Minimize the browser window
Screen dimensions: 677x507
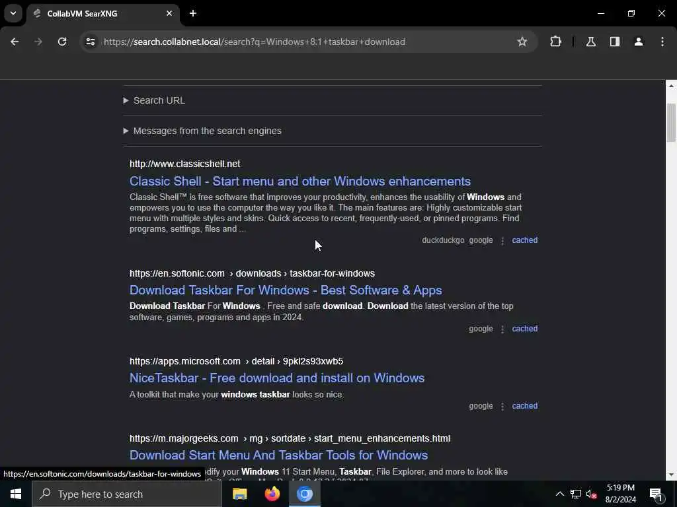tap(600, 13)
